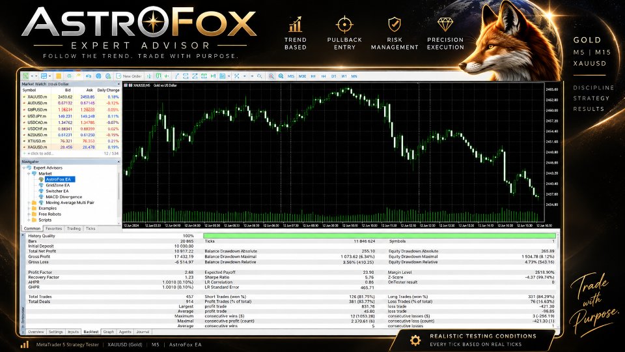Click the yellow Market Watch folder toolbar icon

click(59, 76)
